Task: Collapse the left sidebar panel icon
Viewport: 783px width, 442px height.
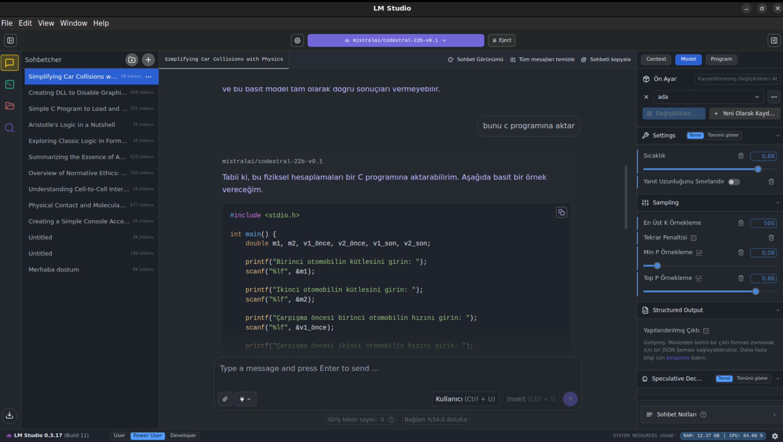Action: 10,40
